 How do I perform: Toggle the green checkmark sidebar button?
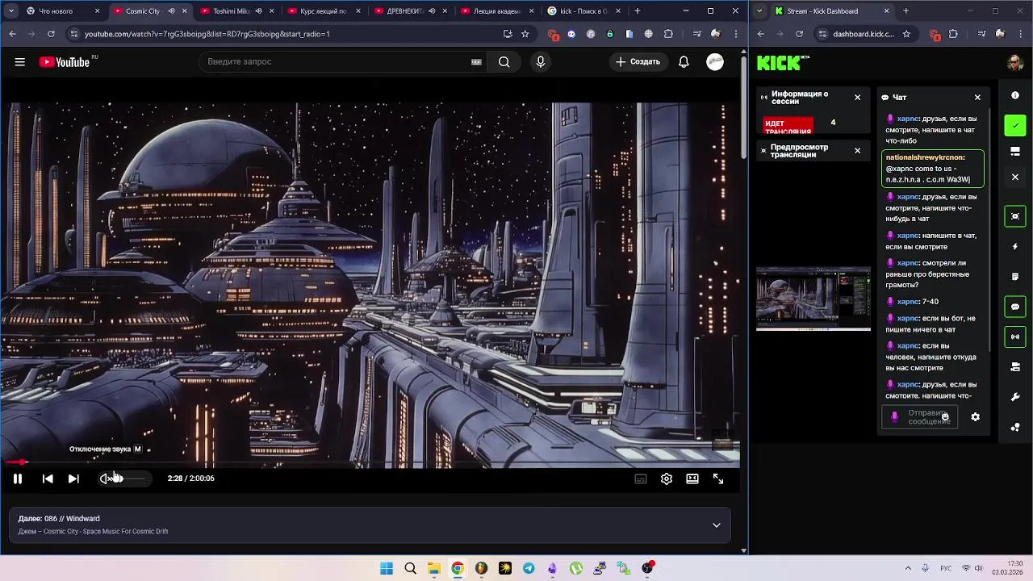click(x=1015, y=125)
